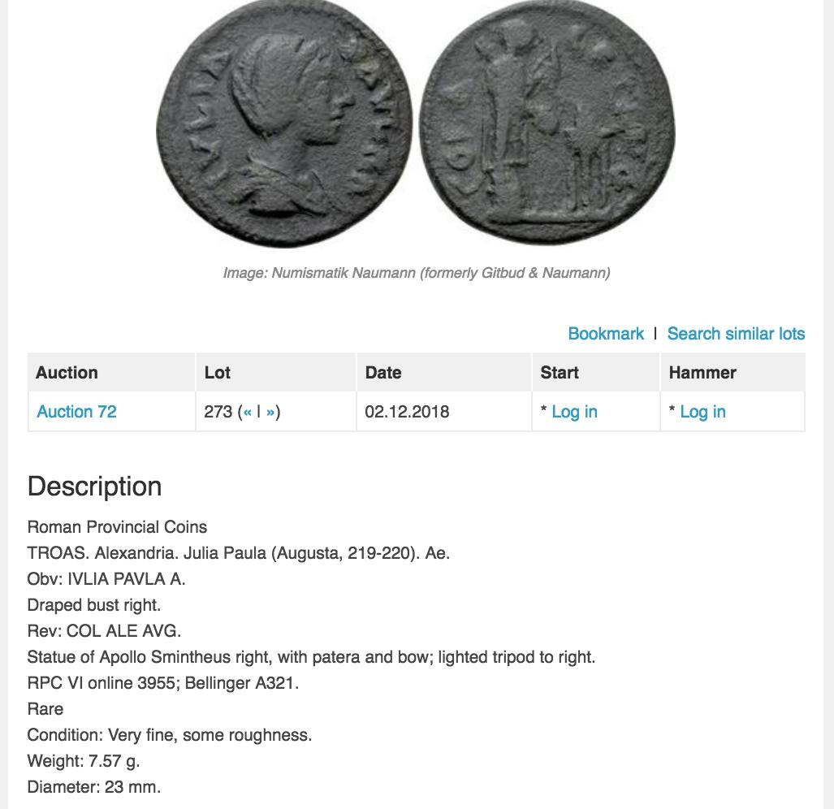This screenshot has height=809, width=834.
Task: Click the Hammer column header
Action: pos(702,373)
